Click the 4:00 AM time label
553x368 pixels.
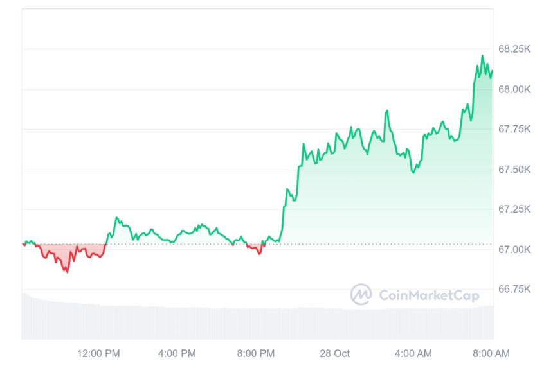[x=413, y=353]
